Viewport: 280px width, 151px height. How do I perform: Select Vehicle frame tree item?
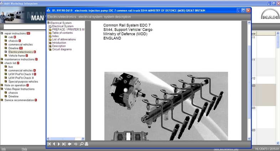click(x=17, y=56)
